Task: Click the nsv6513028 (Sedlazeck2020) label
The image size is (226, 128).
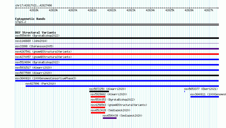Action: [110, 110]
